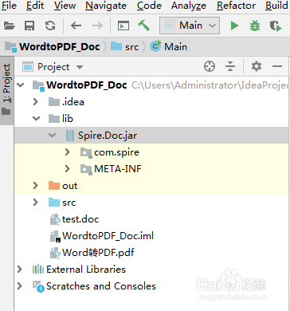Image resolution: width=290 pixels, height=311 pixels.
Task: Open the Navigate menu
Action: click(x=106, y=6)
